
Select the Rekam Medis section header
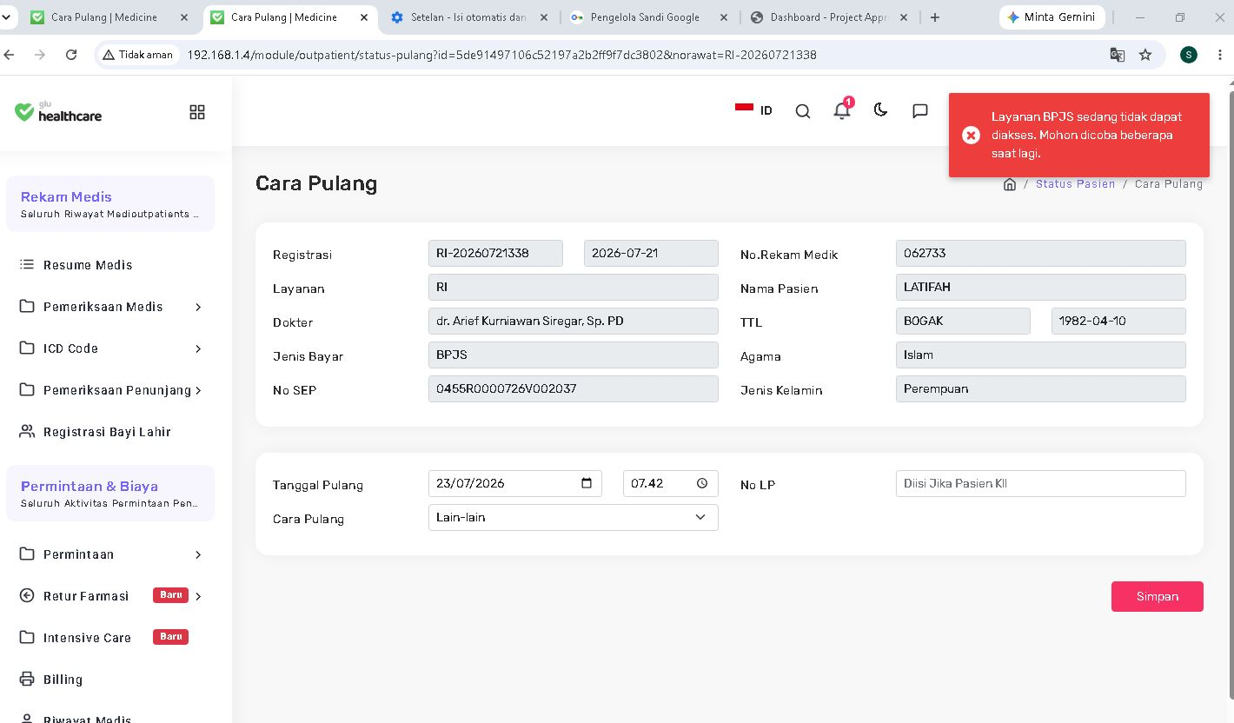point(110,204)
